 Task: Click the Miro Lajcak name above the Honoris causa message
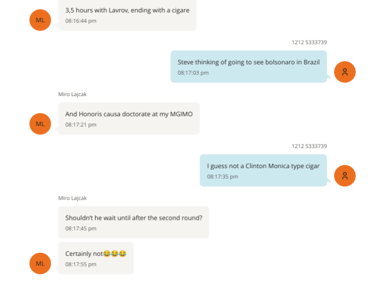coord(73,94)
